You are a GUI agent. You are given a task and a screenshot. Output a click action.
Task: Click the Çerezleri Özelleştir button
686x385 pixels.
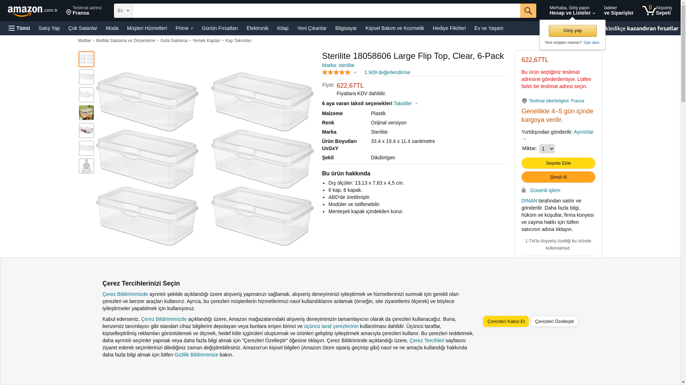[x=554, y=321]
